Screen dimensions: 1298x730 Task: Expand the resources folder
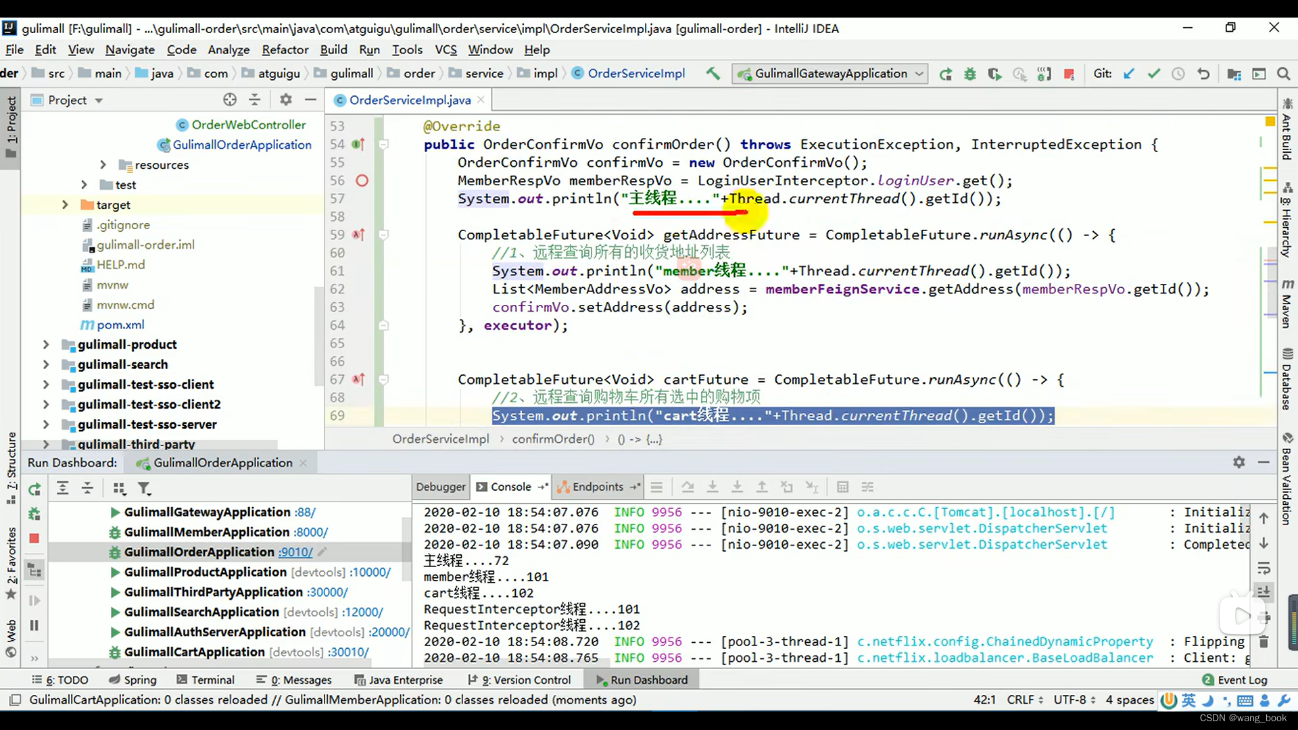pyautogui.click(x=102, y=165)
